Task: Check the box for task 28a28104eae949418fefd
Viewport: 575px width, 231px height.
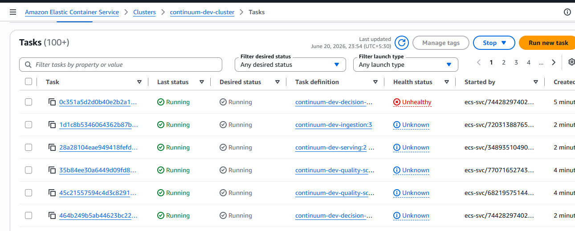Action: pos(29,147)
